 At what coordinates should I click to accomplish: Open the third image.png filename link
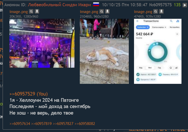coord(143,12)
